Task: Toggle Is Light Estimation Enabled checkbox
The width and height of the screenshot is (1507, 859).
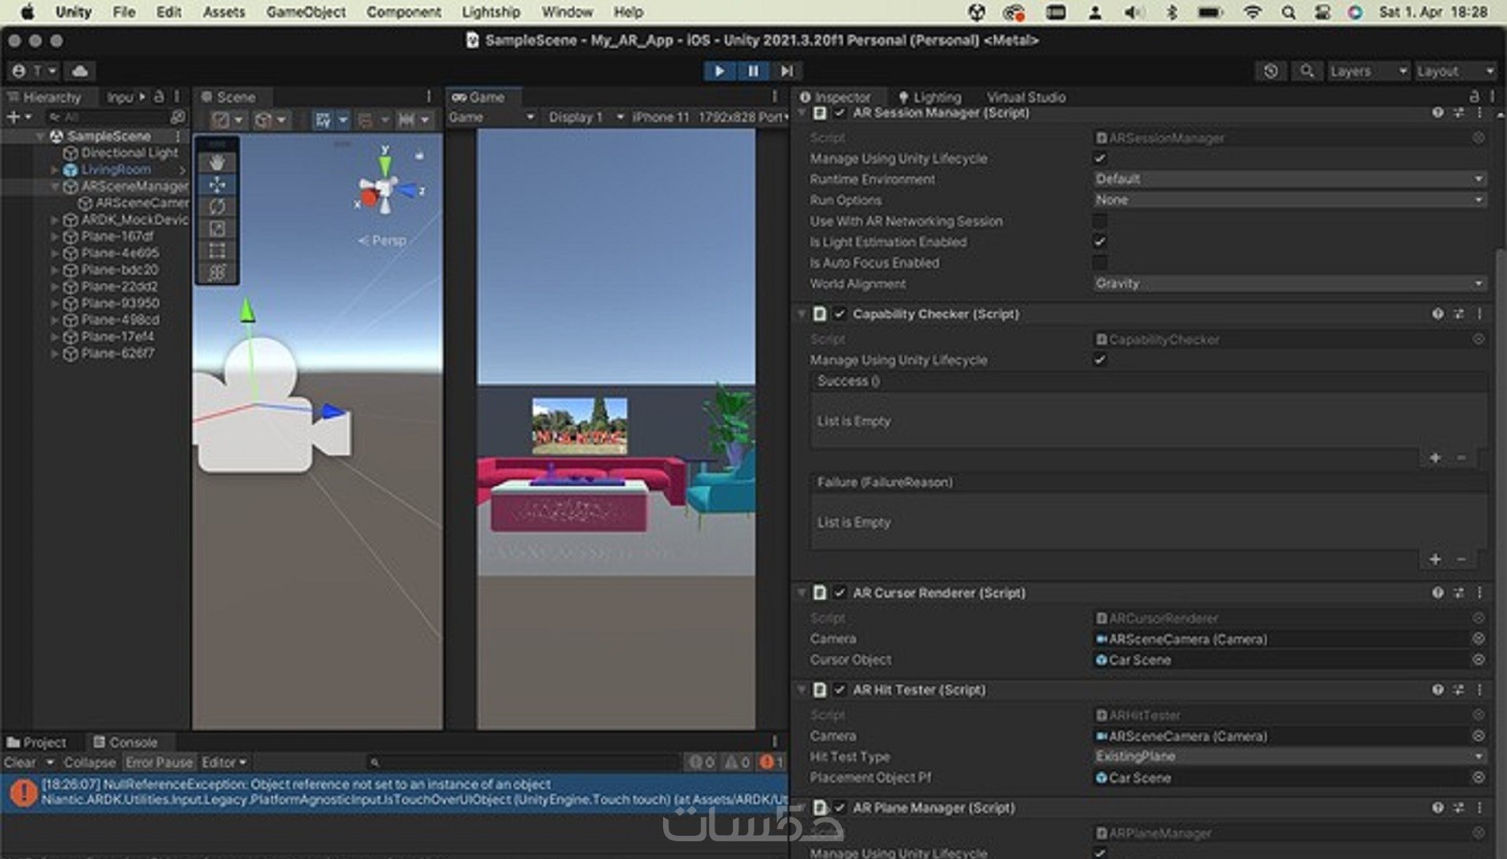Action: [1100, 242]
